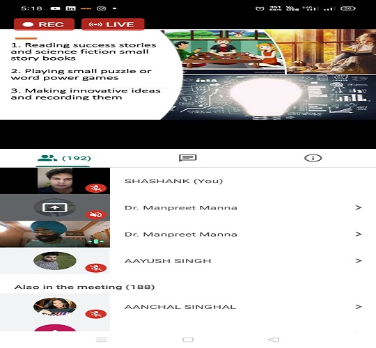Tap the muted audio icon on presentation row
Viewport: 376px width, 348px height.
(x=96, y=214)
